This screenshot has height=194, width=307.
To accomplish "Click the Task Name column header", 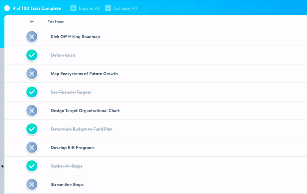I will tap(56, 22).
